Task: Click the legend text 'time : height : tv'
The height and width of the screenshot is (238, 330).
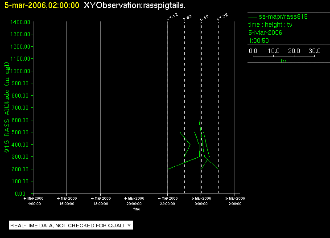Action: 270,25
